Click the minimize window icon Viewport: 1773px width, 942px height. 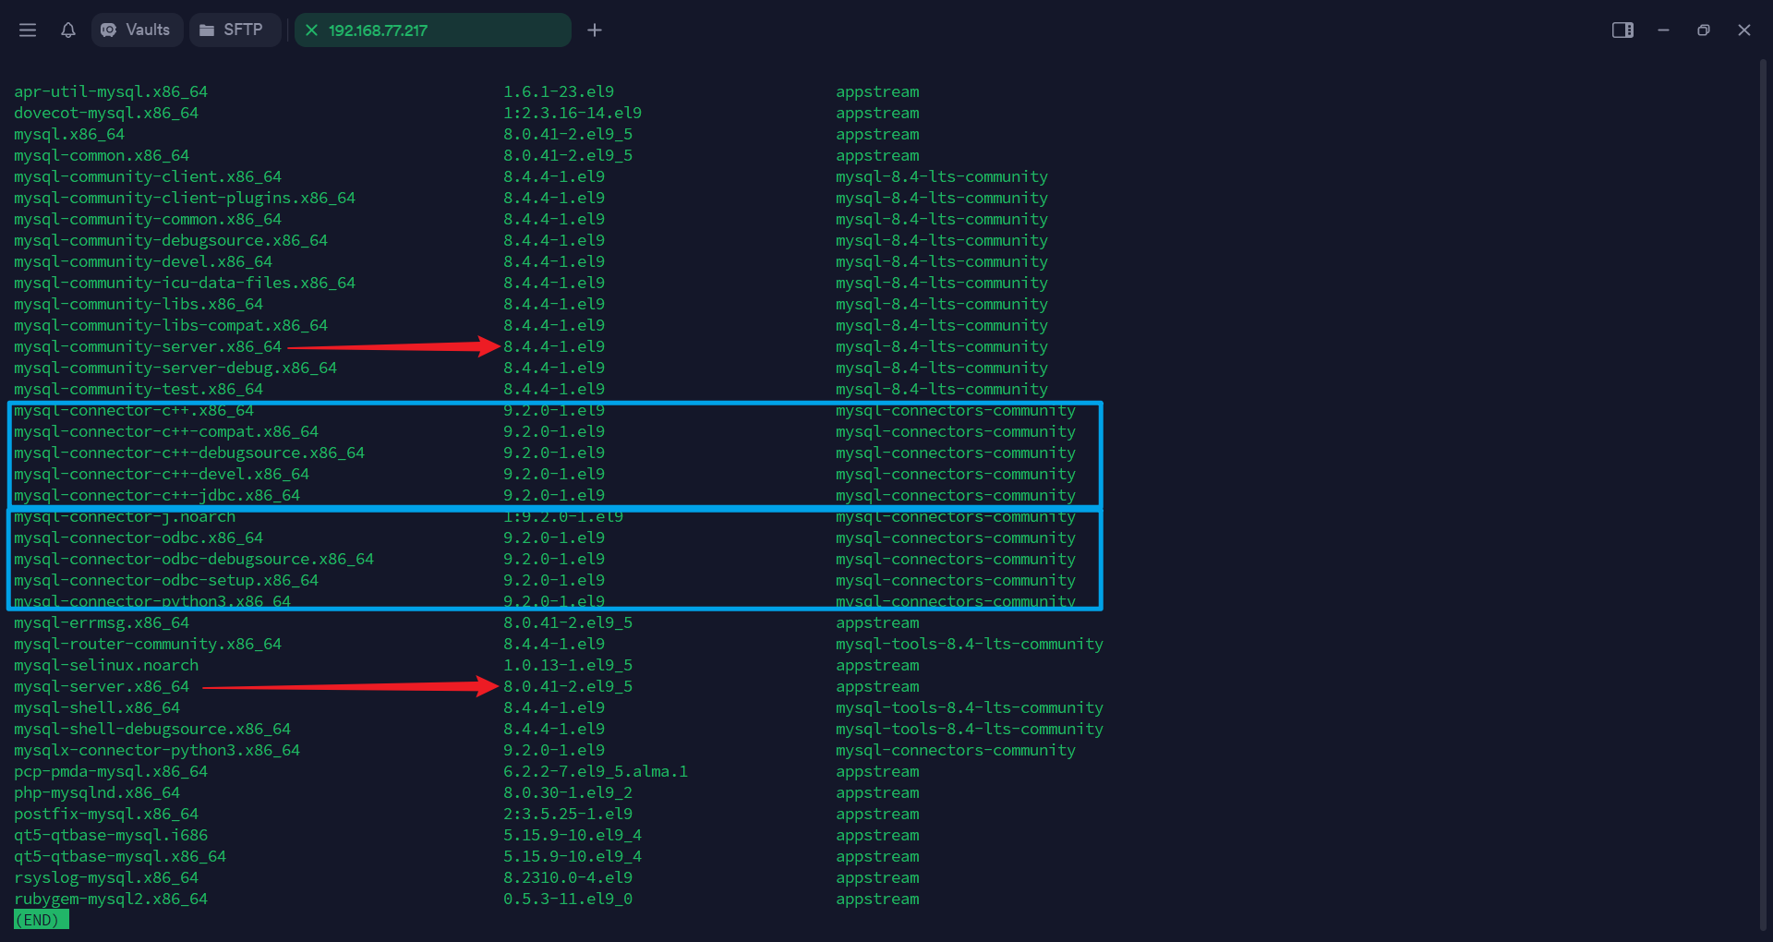point(1662,30)
